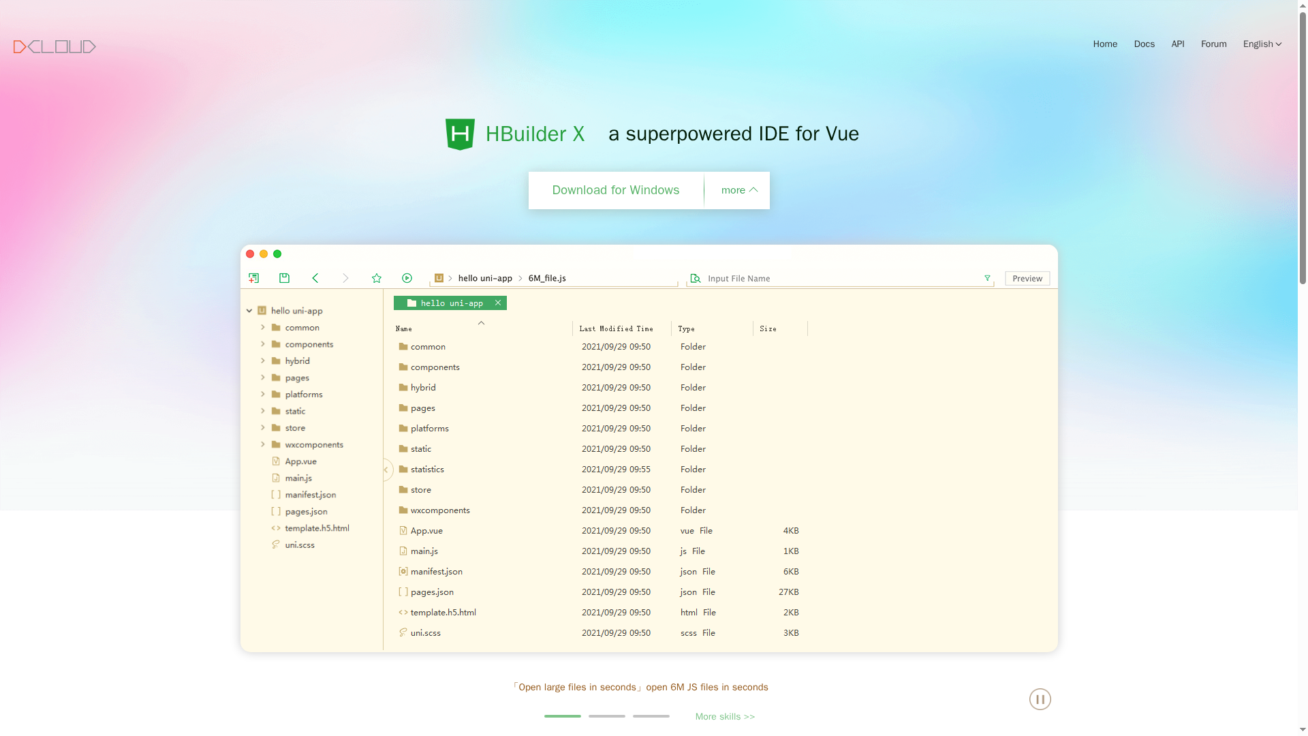The width and height of the screenshot is (1308, 736).
Task: Click the forward arrow in IDE toolbar
Action: pyautogui.click(x=345, y=278)
